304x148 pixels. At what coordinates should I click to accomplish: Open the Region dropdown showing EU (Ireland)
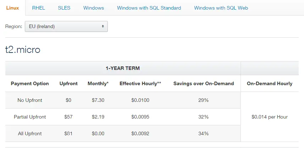tap(66, 26)
